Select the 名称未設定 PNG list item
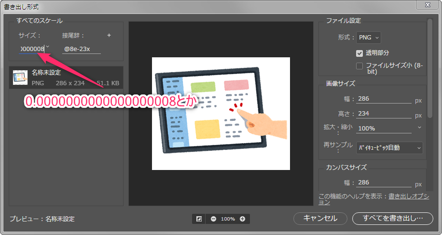This screenshot has width=442, height=235. pos(66,78)
